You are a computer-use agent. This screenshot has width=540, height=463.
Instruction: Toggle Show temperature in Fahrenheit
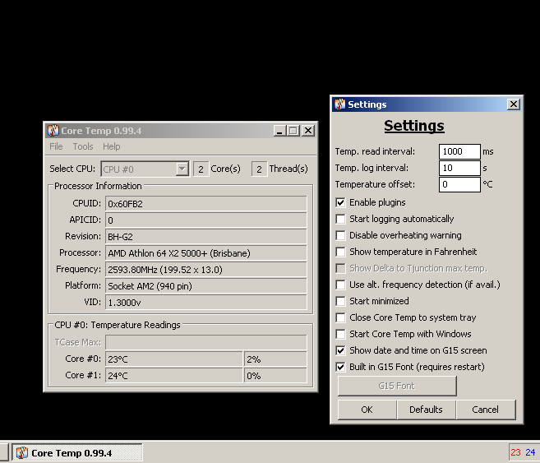[340, 252]
